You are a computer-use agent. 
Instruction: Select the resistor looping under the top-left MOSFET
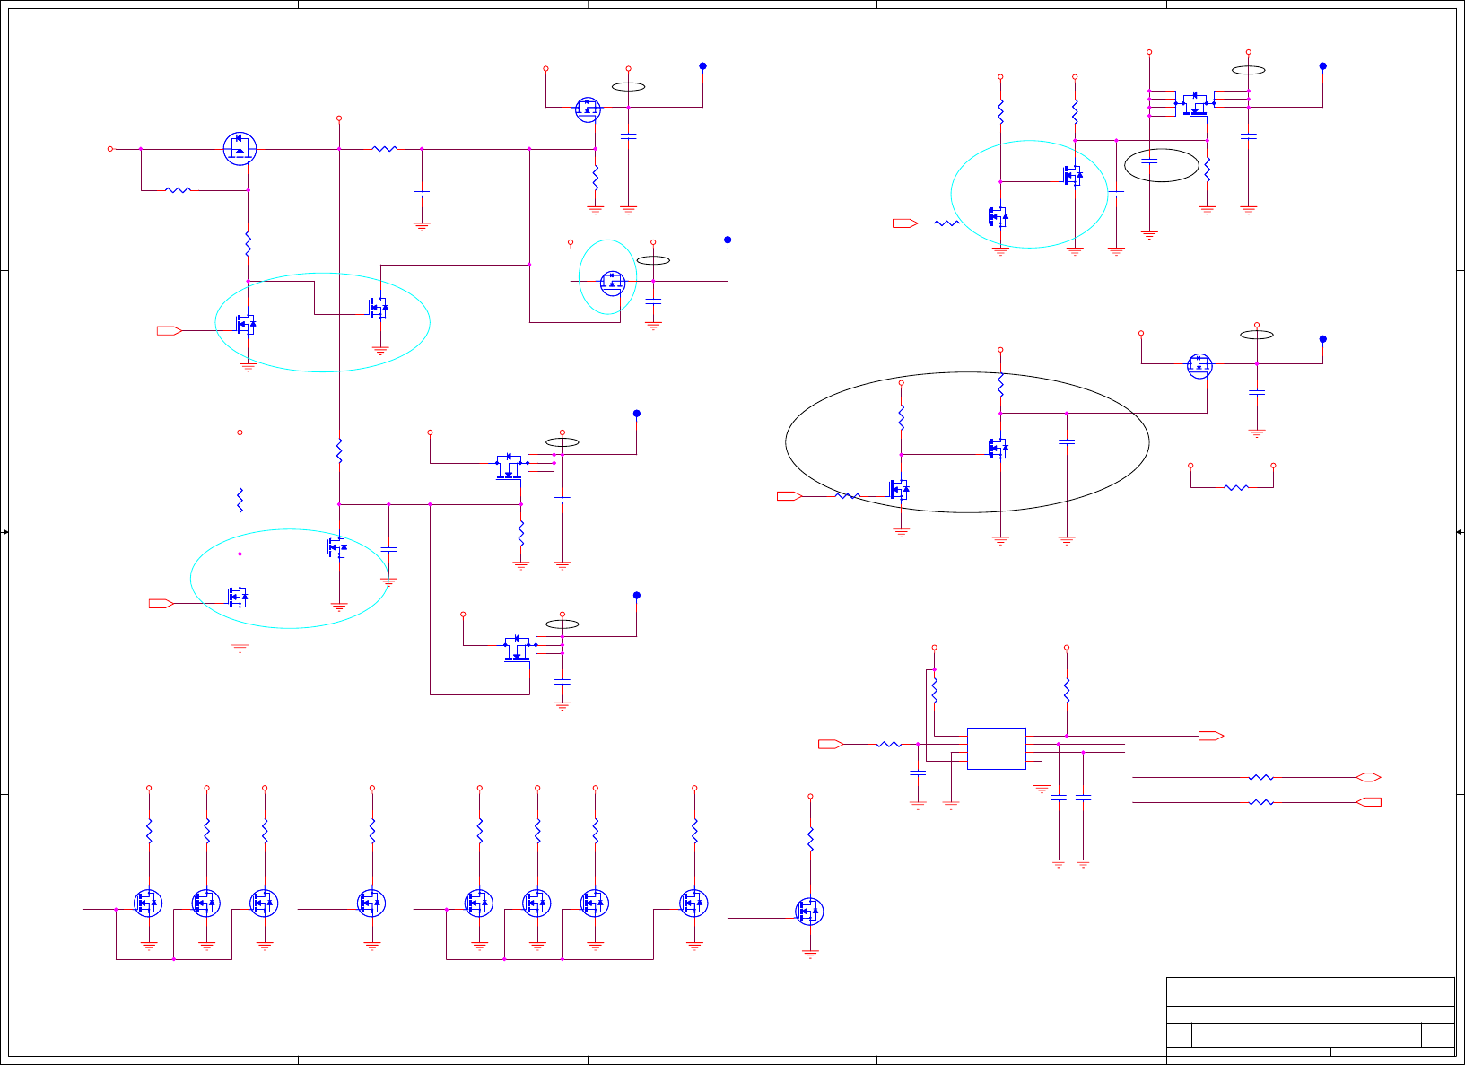point(179,189)
